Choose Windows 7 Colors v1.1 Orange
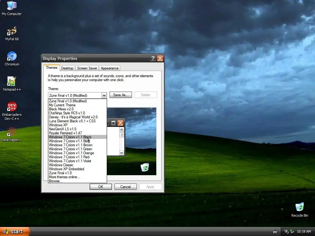Image resolution: width=315 pixels, height=236 pixels. pyautogui.click(x=77, y=153)
